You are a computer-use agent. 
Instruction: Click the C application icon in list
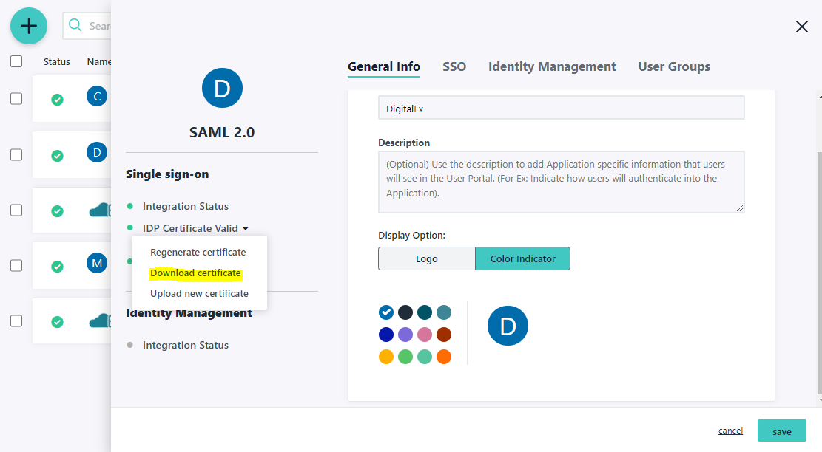[96, 96]
